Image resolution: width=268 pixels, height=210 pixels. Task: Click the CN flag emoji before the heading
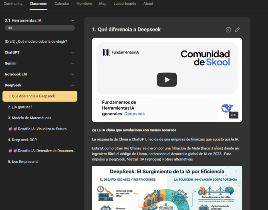pyautogui.click(x=94, y=130)
